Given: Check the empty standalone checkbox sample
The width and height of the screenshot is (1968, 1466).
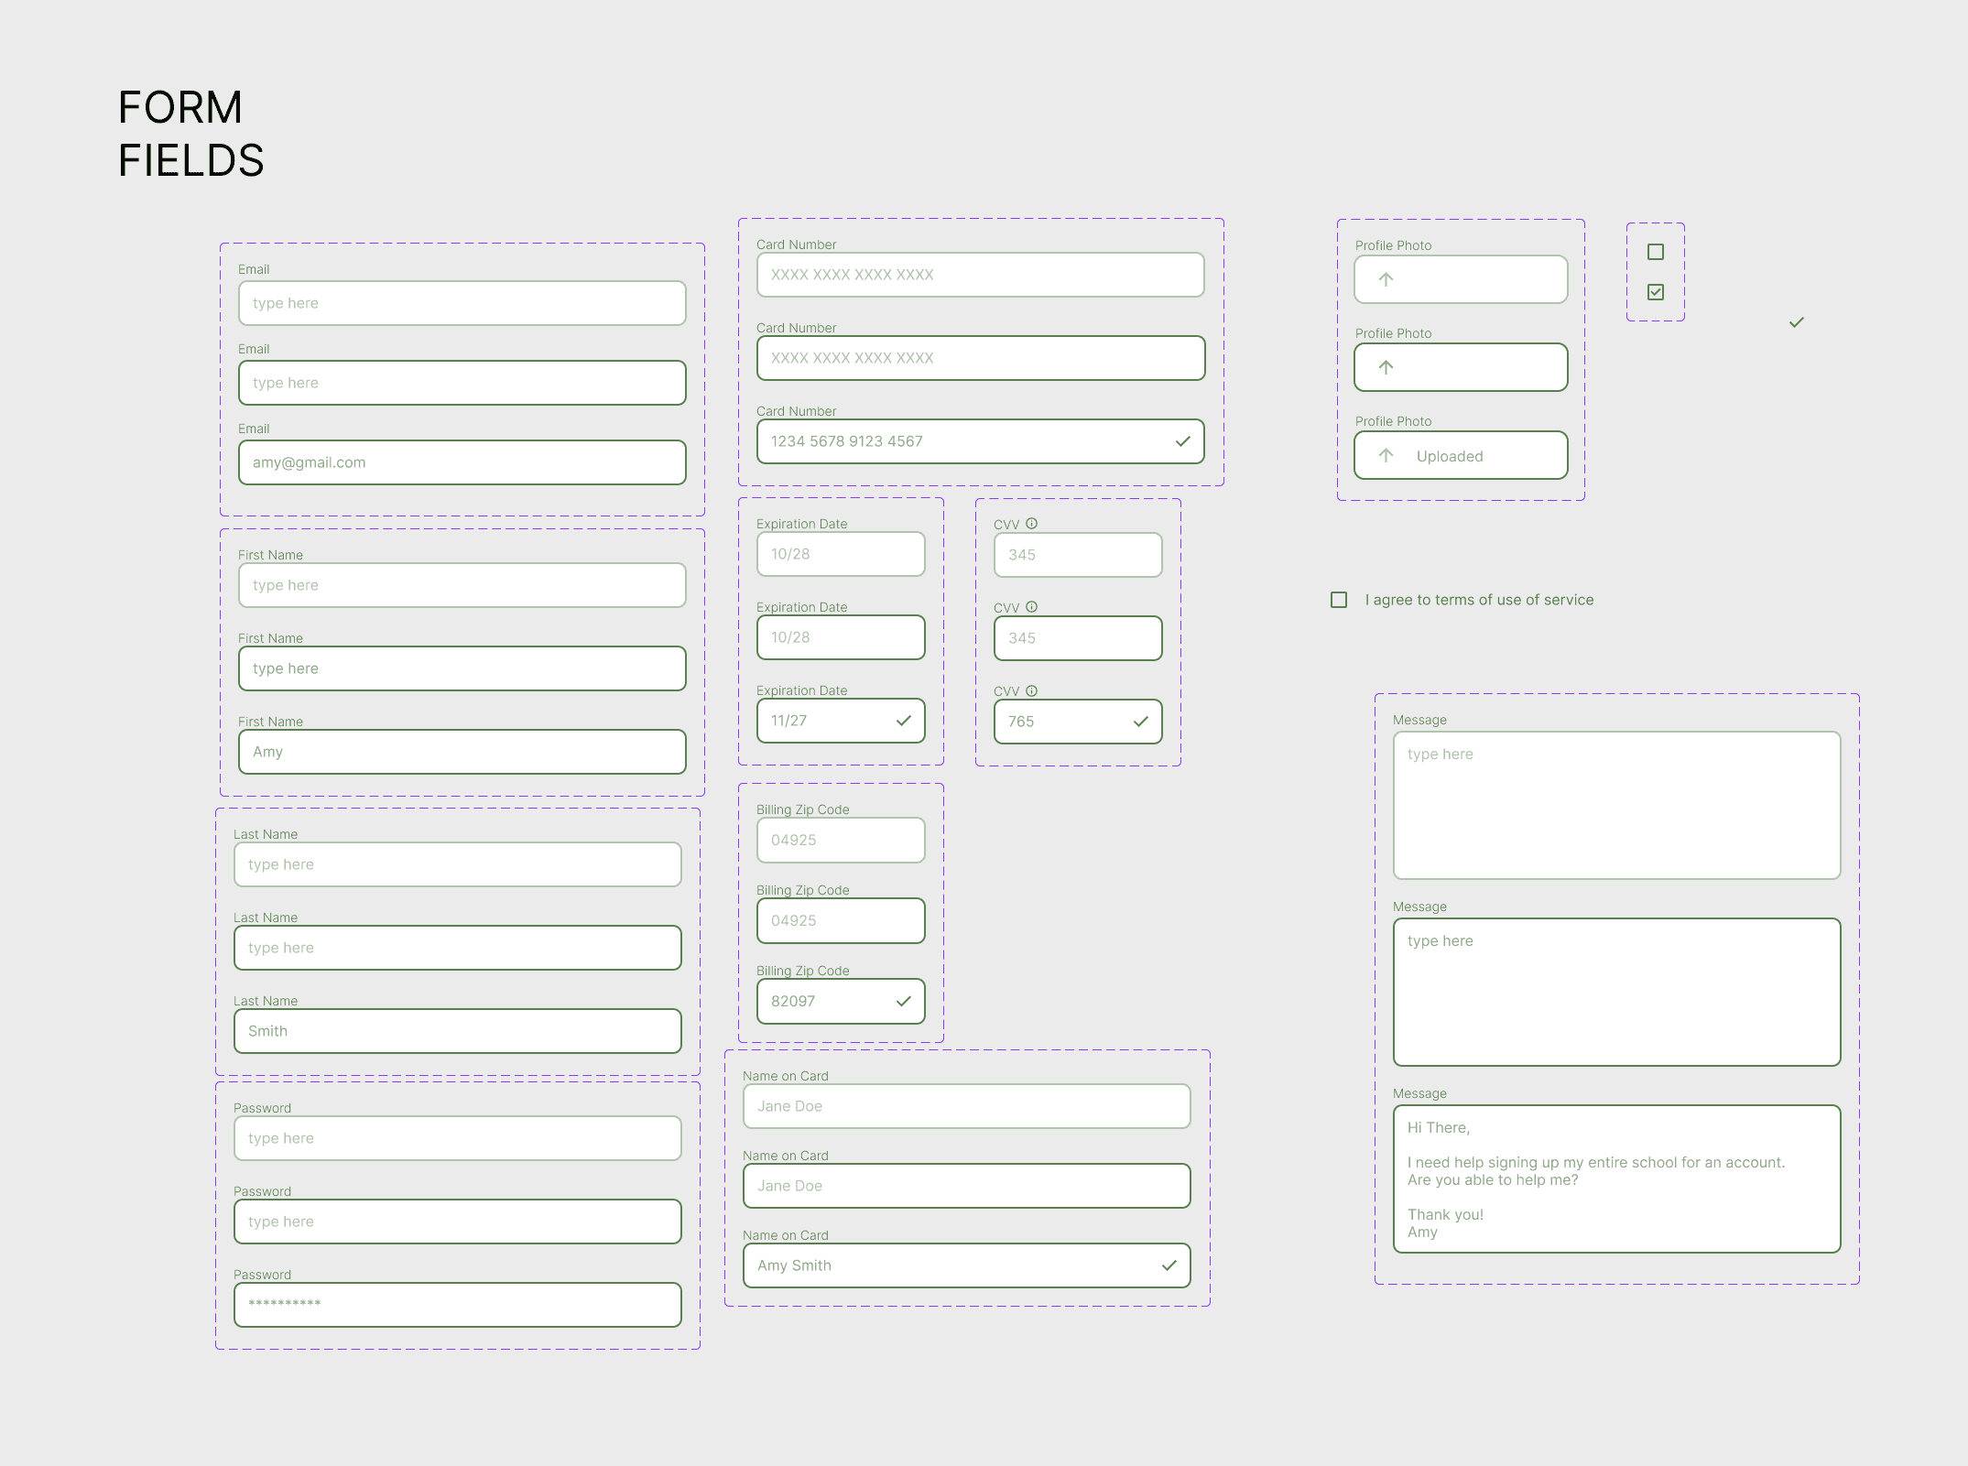Looking at the screenshot, I should click(x=1655, y=252).
